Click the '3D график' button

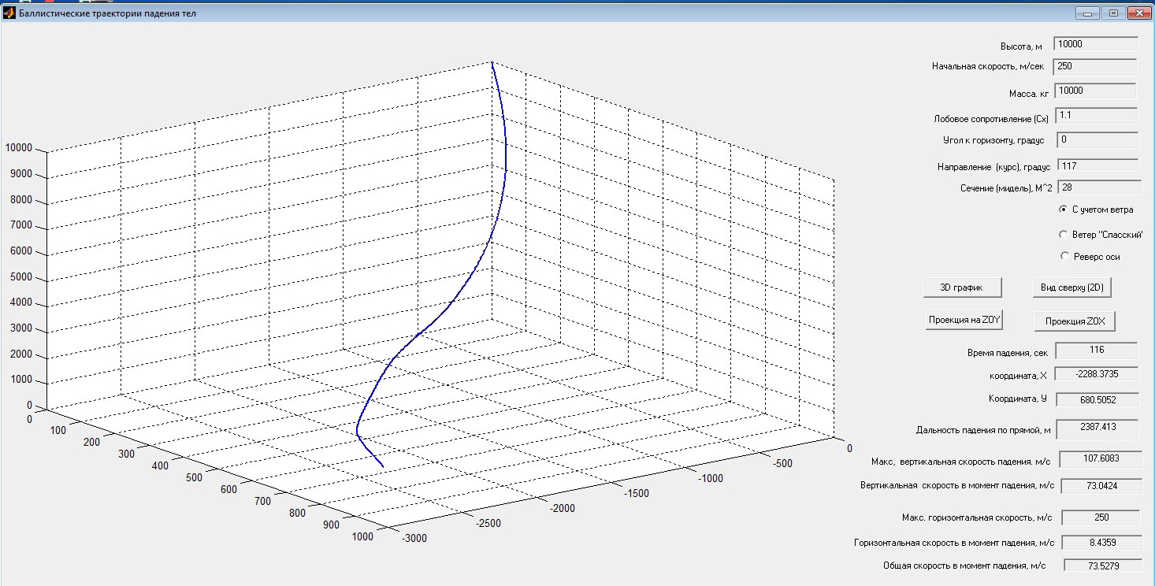[x=962, y=287]
